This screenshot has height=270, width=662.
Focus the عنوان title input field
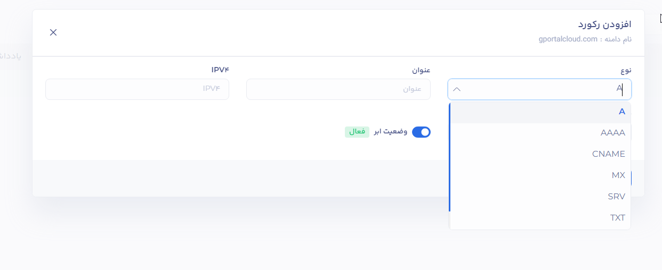click(x=338, y=89)
